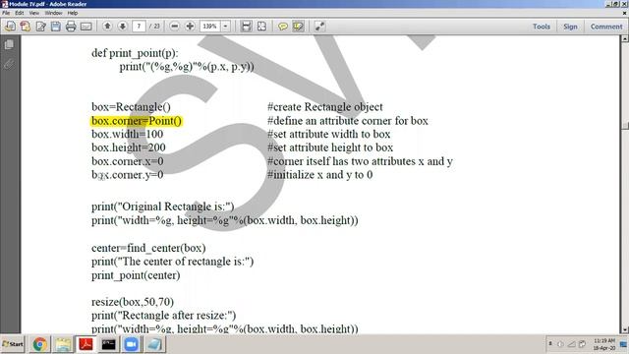Select fit-width scrolling mode icon
Screen dimensions: 629x354
click(246, 27)
